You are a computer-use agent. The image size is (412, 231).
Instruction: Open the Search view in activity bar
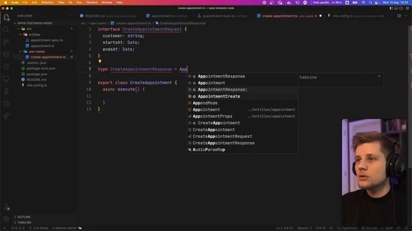coord(6,30)
